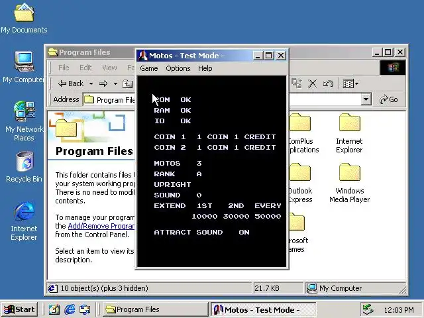Minimize the Motos Test Mode window
This screenshot has height=318, width=424.
point(258,56)
